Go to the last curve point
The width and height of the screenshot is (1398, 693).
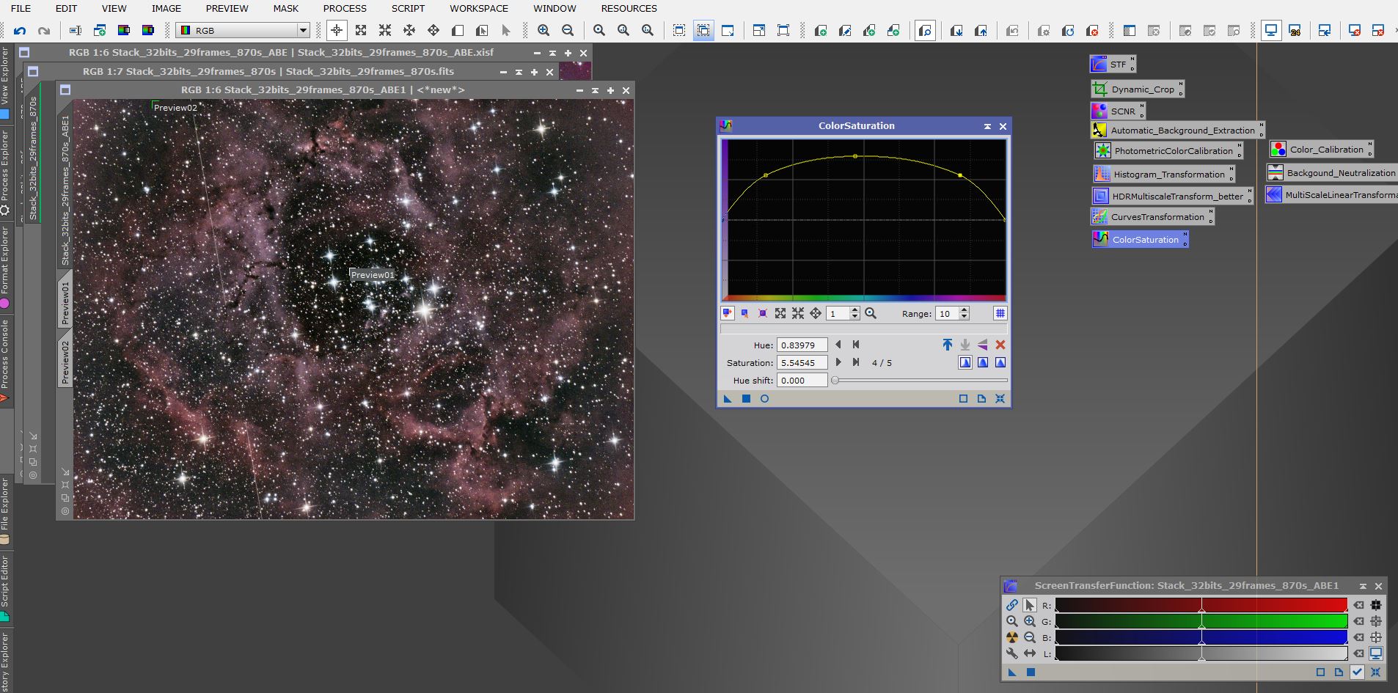(855, 362)
